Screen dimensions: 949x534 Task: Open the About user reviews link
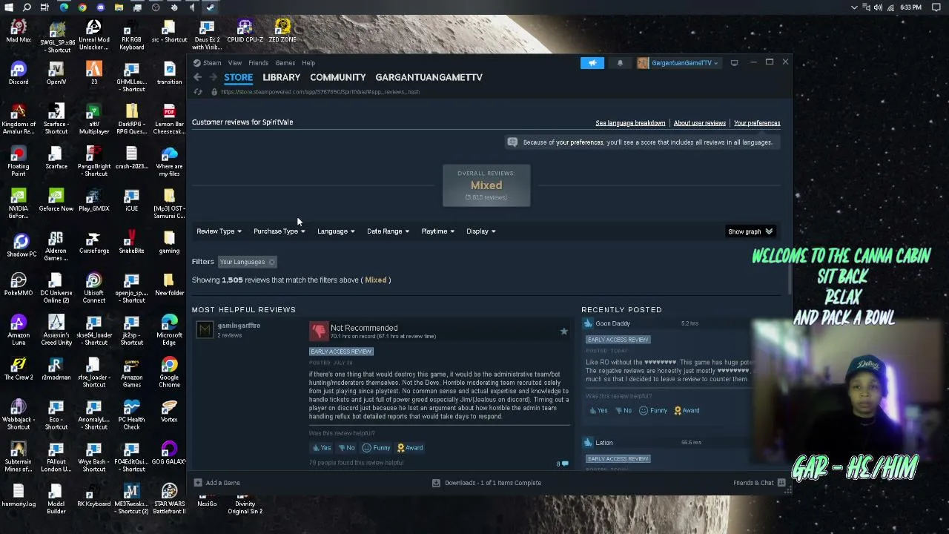(699, 123)
